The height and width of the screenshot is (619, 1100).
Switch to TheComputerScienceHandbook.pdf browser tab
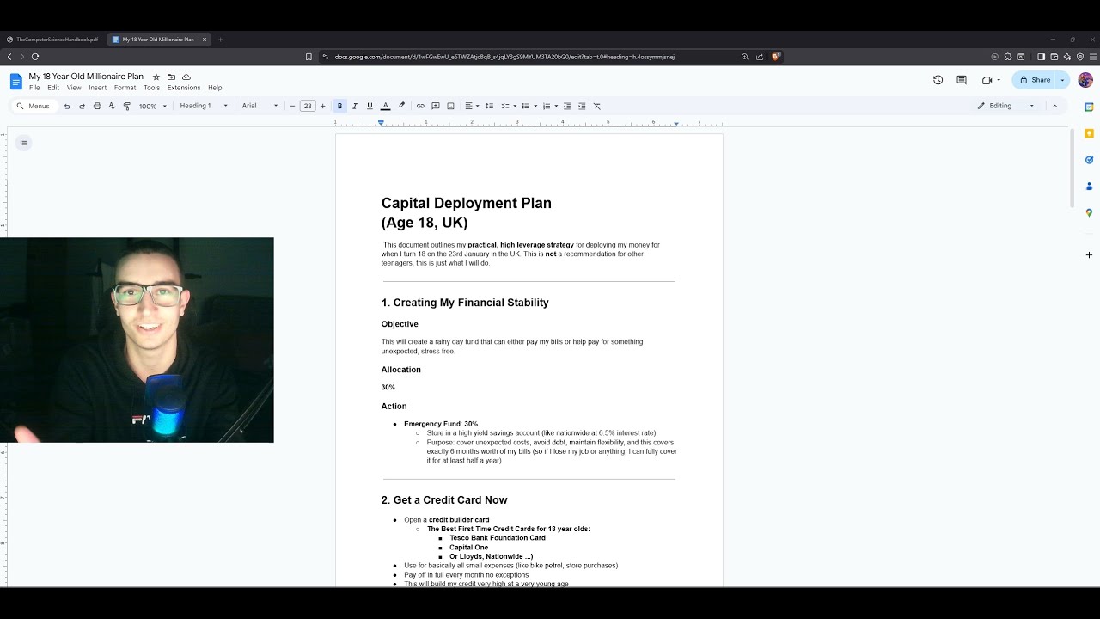52,40
